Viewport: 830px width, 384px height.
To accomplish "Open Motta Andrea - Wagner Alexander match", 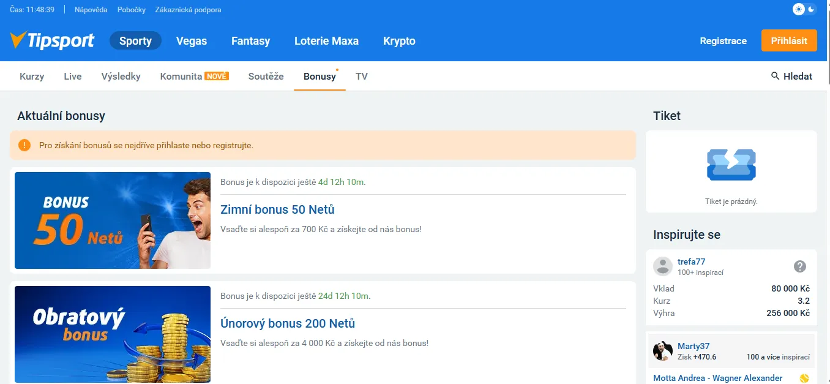I will pyautogui.click(x=717, y=378).
